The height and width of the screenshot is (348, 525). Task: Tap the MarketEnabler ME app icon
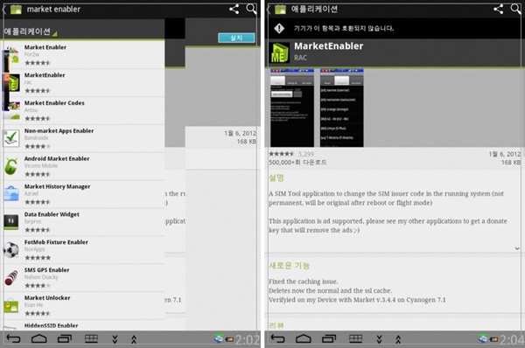[280, 52]
